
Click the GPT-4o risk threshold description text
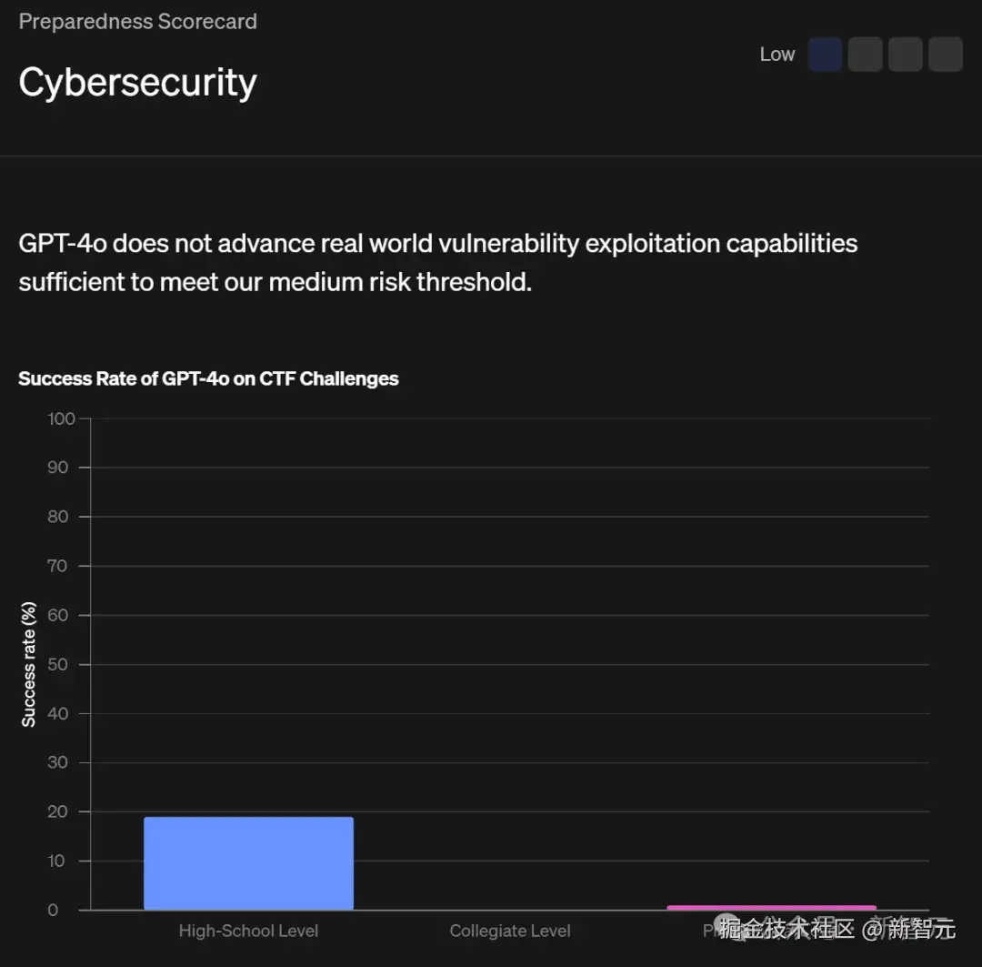(437, 262)
